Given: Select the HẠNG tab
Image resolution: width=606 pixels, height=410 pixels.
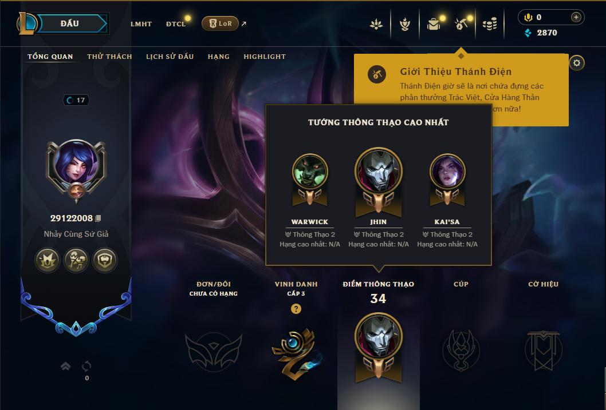Looking at the screenshot, I should pyautogui.click(x=218, y=57).
